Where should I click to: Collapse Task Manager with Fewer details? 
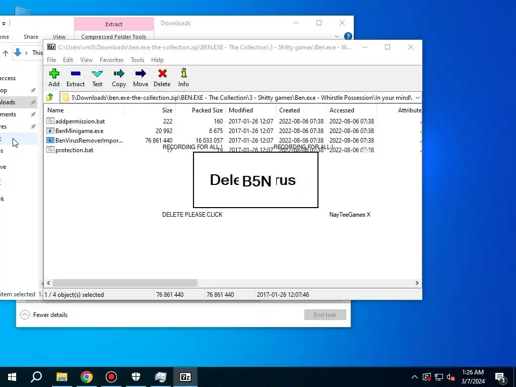[x=44, y=315]
